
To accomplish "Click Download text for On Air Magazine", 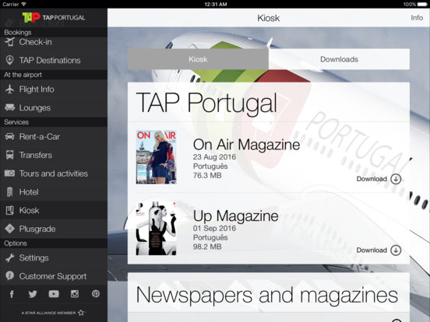I will point(372,179).
